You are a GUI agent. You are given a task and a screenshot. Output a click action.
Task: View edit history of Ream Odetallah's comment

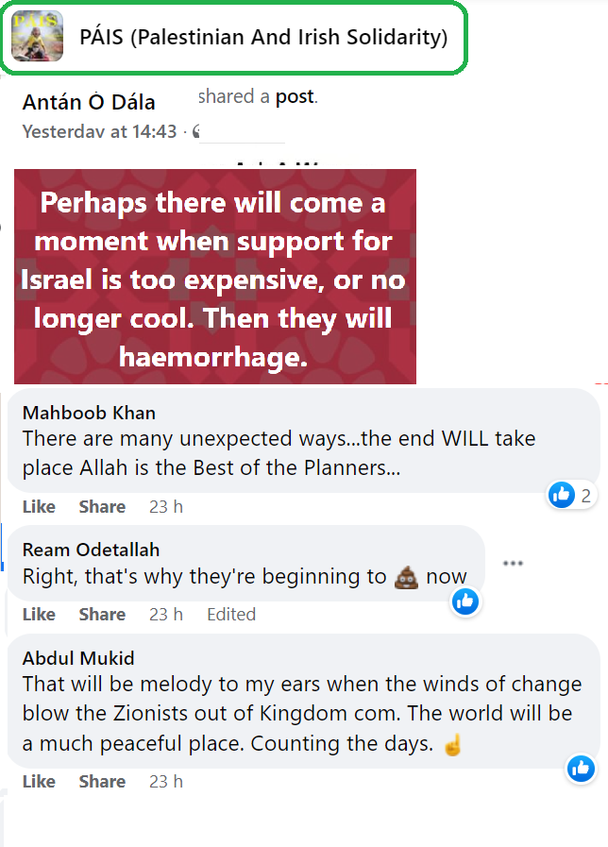click(231, 615)
